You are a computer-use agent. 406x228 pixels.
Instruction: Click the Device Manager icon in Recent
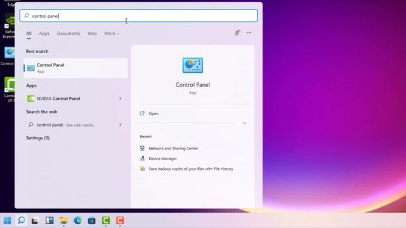click(x=142, y=158)
